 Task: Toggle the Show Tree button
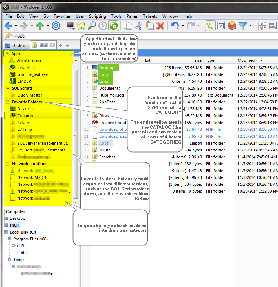click(210, 26)
